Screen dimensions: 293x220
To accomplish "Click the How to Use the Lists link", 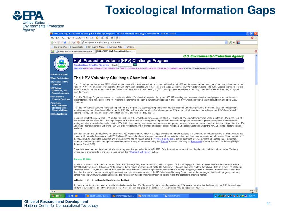I will point(165,139).
